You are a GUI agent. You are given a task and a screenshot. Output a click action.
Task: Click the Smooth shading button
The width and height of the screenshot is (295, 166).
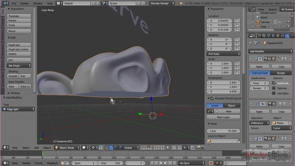click(x=13, y=76)
